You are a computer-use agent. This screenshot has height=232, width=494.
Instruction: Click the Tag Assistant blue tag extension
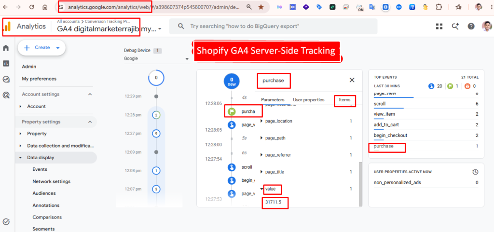[x=319, y=7]
